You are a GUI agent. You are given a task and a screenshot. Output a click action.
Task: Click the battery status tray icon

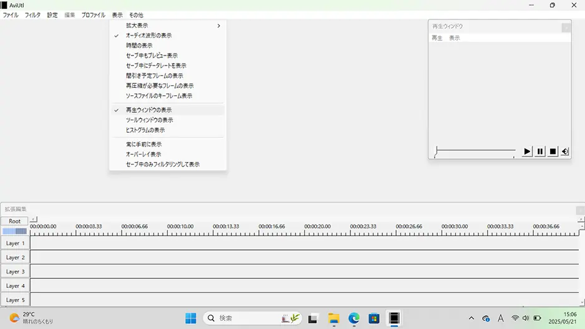point(537,318)
